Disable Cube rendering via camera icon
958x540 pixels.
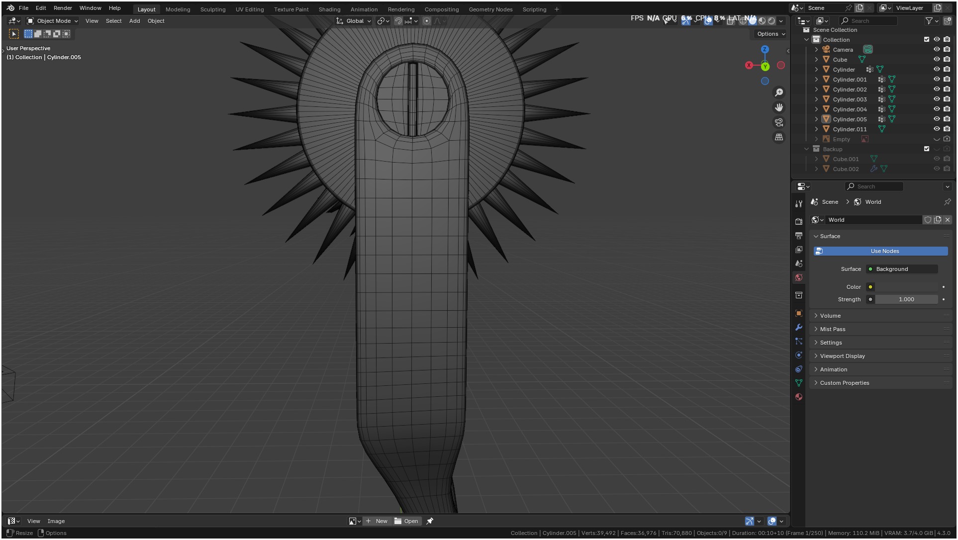[x=947, y=60]
